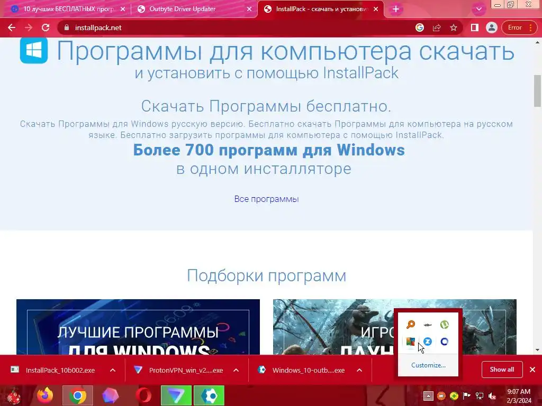Click the InstallPack Windows logo
Image resolution: width=542 pixels, height=406 pixels.
tap(34, 50)
